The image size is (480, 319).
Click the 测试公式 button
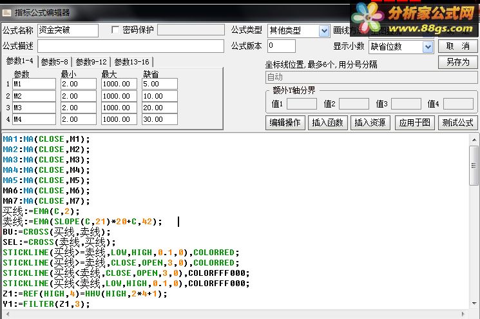pyautogui.click(x=457, y=122)
